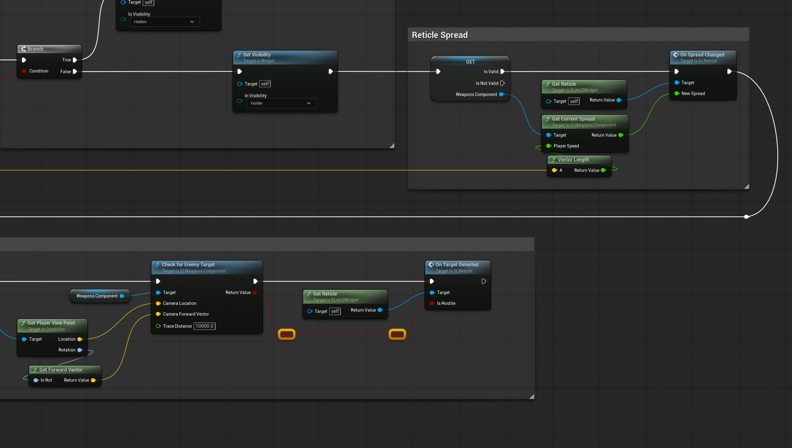792x448 pixels.
Task: Select Get Reticle node in Reticle Spread
Action: coord(584,87)
